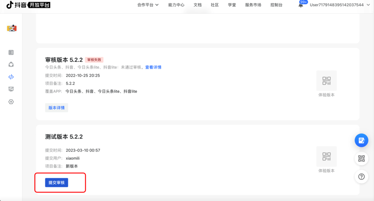Open the app avatar icon in sidebar

coord(12,28)
